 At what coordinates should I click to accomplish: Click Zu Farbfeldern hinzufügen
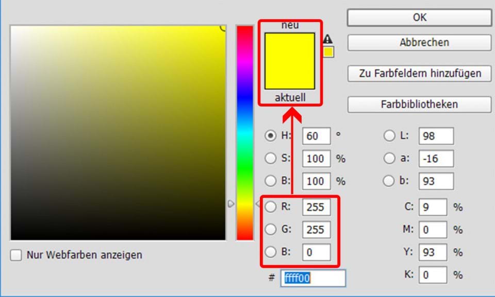[419, 73]
